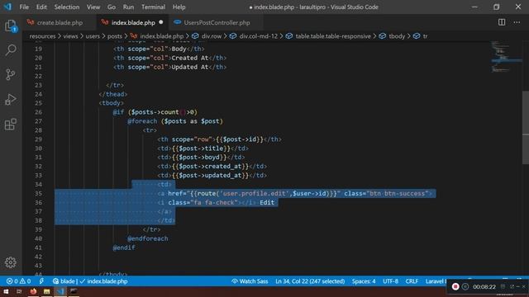Image resolution: width=529 pixels, height=297 pixels.
Task: Open the Source Control view
Action: point(11,74)
